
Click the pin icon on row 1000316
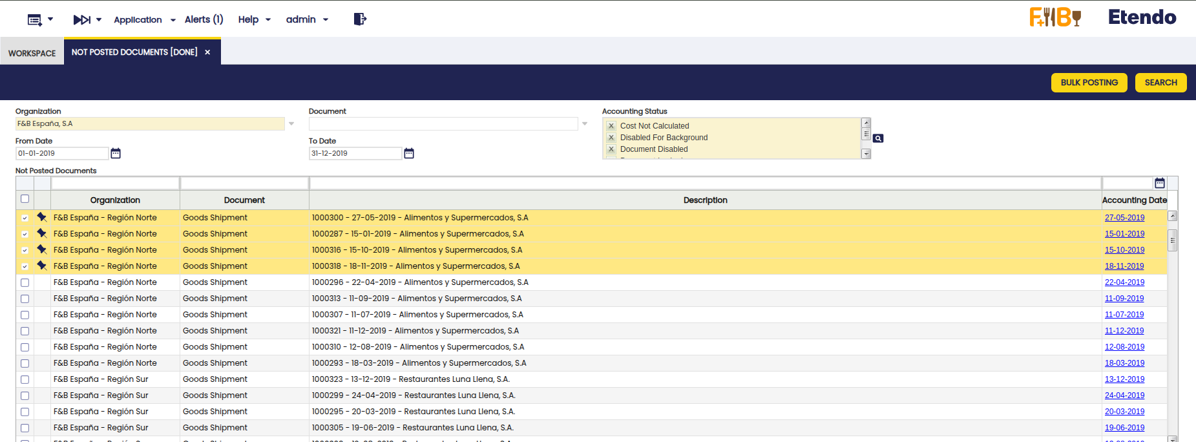click(x=42, y=249)
